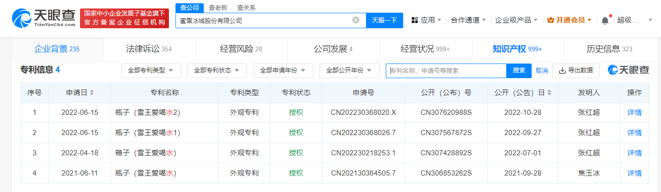Open 详情 for 瓶子（雪王爱喝水2）
The height and width of the screenshot is (192, 661).
(635, 112)
